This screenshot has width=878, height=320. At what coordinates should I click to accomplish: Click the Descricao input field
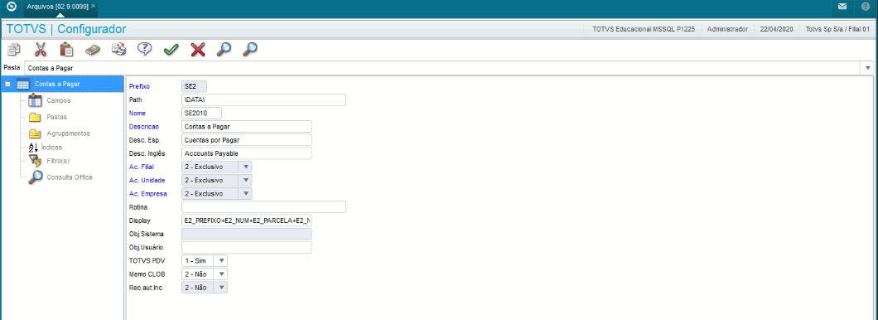pyautogui.click(x=247, y=127)
